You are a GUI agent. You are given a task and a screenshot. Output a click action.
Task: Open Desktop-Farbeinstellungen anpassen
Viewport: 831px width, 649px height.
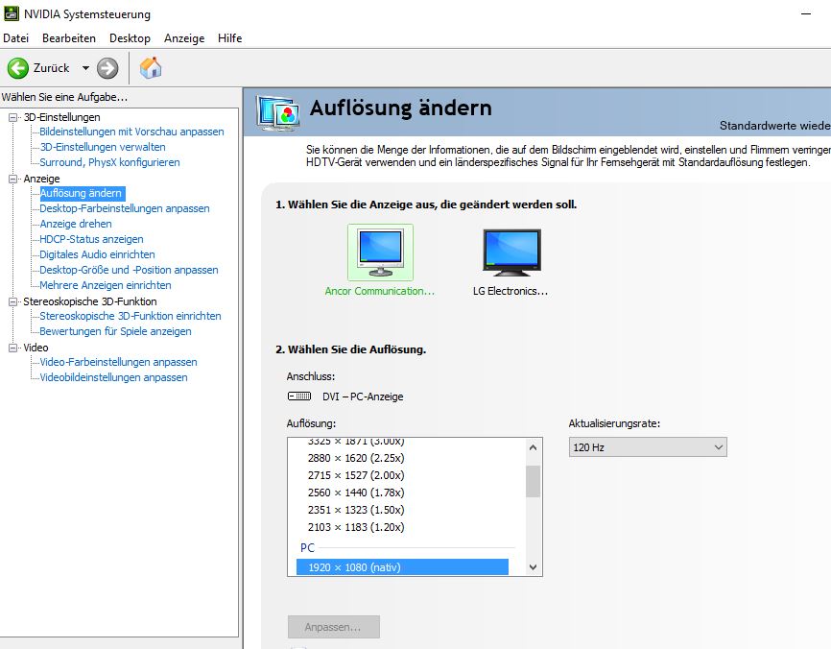point(125,208)
